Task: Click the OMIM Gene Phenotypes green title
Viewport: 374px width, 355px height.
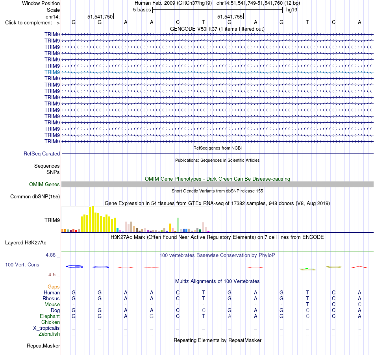Action: pyautogui.click(x=218, y=179)
